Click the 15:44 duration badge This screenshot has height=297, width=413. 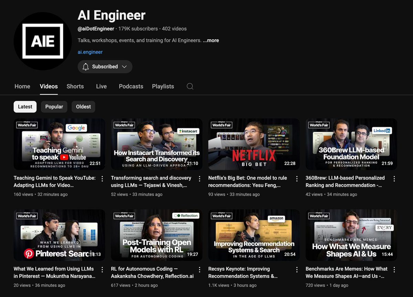point(387,254)
